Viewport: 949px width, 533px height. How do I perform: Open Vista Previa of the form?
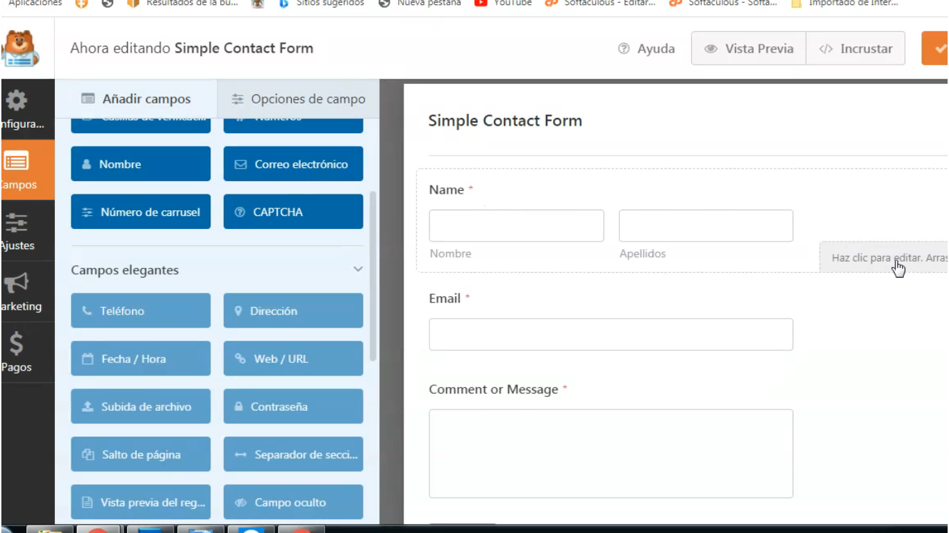pyautogui.click(x=748, y=48)
